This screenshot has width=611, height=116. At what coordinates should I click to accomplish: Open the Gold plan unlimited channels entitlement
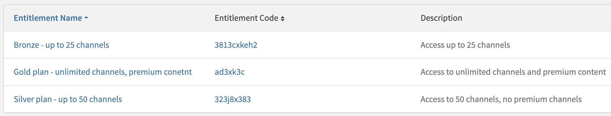click(103, 72)
